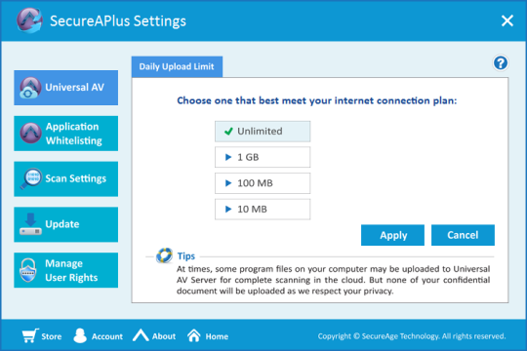Open the help question mark icon
This screenshot has width=527, height=351.
(x=501, y=62)
